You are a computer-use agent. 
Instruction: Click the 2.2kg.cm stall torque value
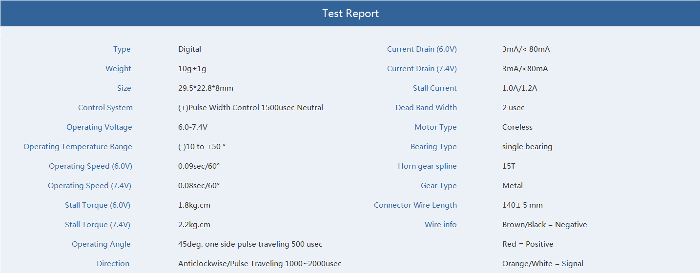(194, 225)
